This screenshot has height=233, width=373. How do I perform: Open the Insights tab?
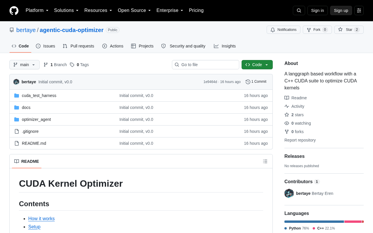(225, 46)
